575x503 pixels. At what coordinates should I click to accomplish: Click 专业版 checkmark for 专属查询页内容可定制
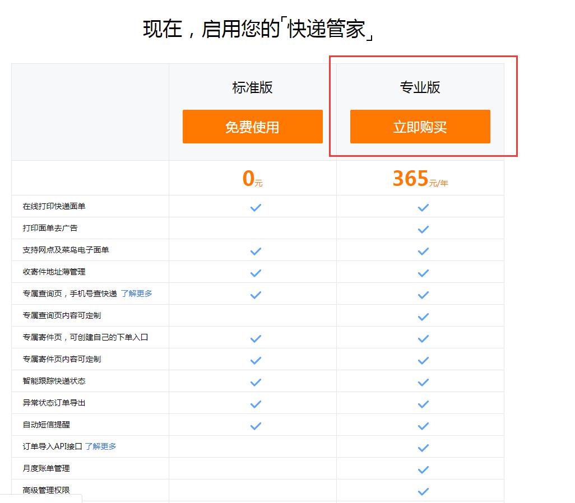[x=423, y=316]
